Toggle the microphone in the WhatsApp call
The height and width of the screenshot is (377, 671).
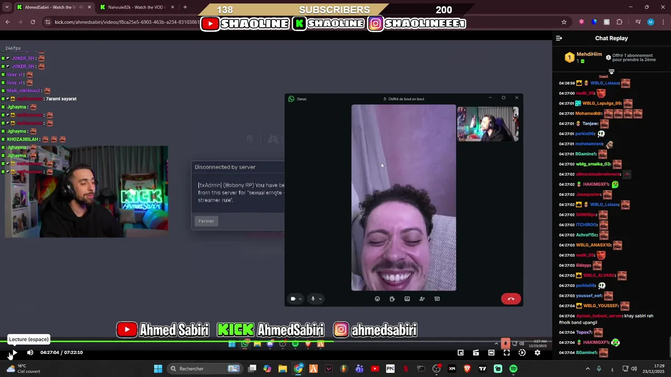tap(313, 299)
